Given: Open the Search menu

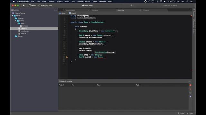Looking at the screenshot, I should (x=51, y=1).
